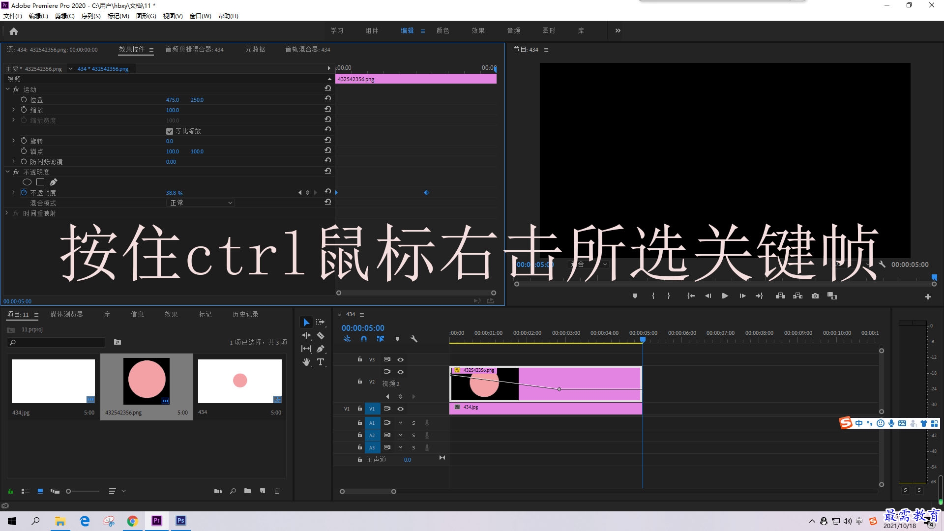Reset the 旋转 rotation parameter
Image resolution: width=944 pixels, height=531 pixels.
tap(328, 140)
